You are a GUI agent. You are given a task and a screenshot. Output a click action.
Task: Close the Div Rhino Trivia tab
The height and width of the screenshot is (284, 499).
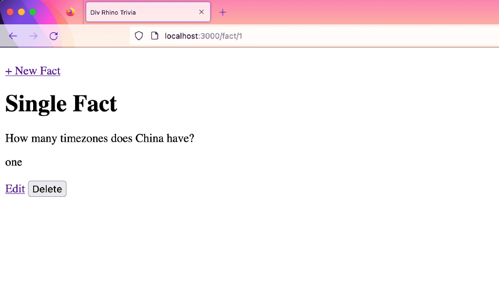[x=201, y=12]
